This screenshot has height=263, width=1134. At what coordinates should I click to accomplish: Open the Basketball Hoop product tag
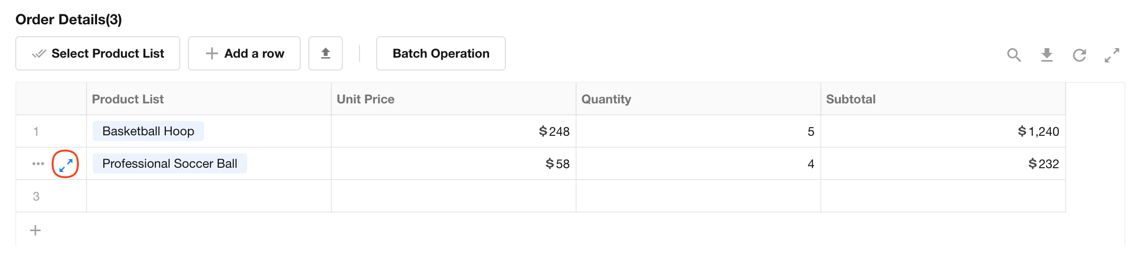(x=148, y=131)
